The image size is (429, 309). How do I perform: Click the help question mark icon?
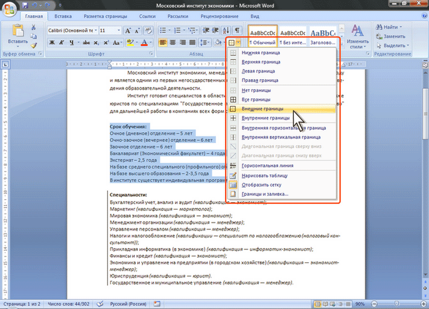point(424,16)
